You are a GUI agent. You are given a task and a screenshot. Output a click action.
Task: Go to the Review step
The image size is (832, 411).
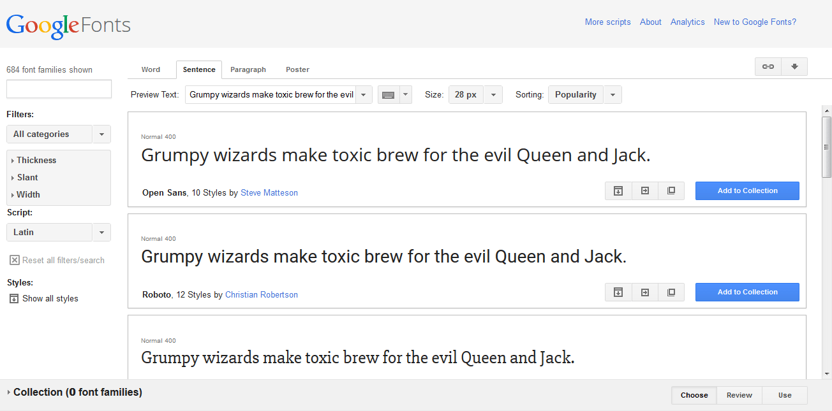[739, 395]
